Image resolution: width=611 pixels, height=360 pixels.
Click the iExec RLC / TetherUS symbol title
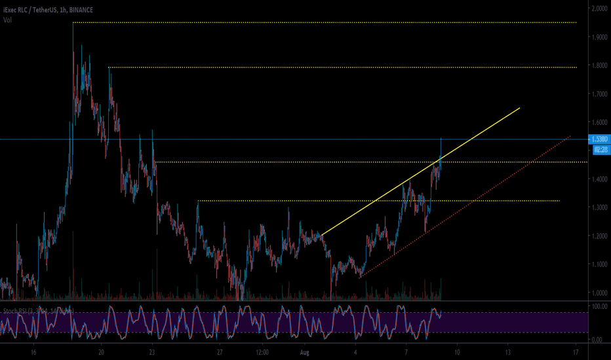click(49, 10)
